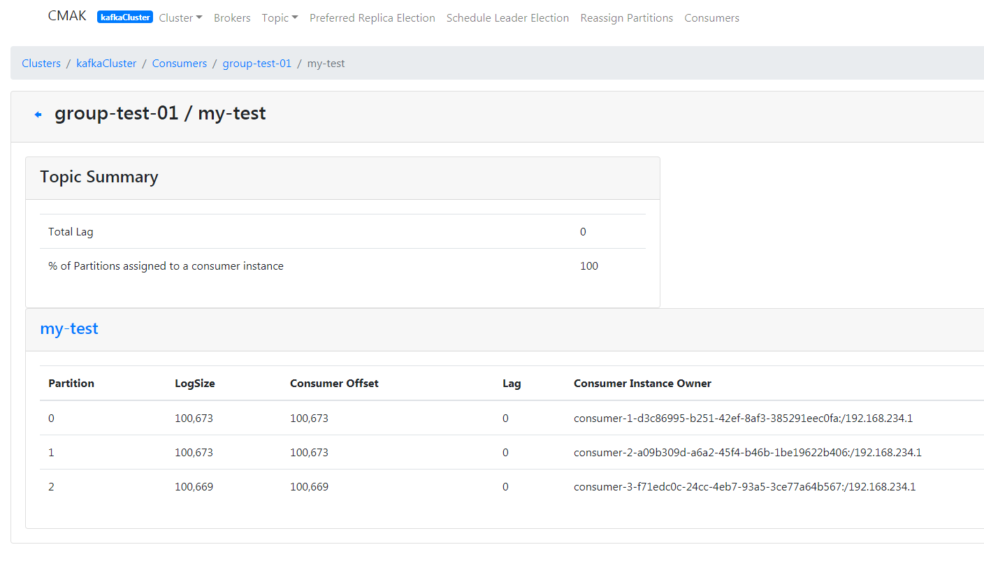Image resolution: width=984 pixels, height=582 pixels.
Task: Open the Brokers page
Action: (232, 18)
